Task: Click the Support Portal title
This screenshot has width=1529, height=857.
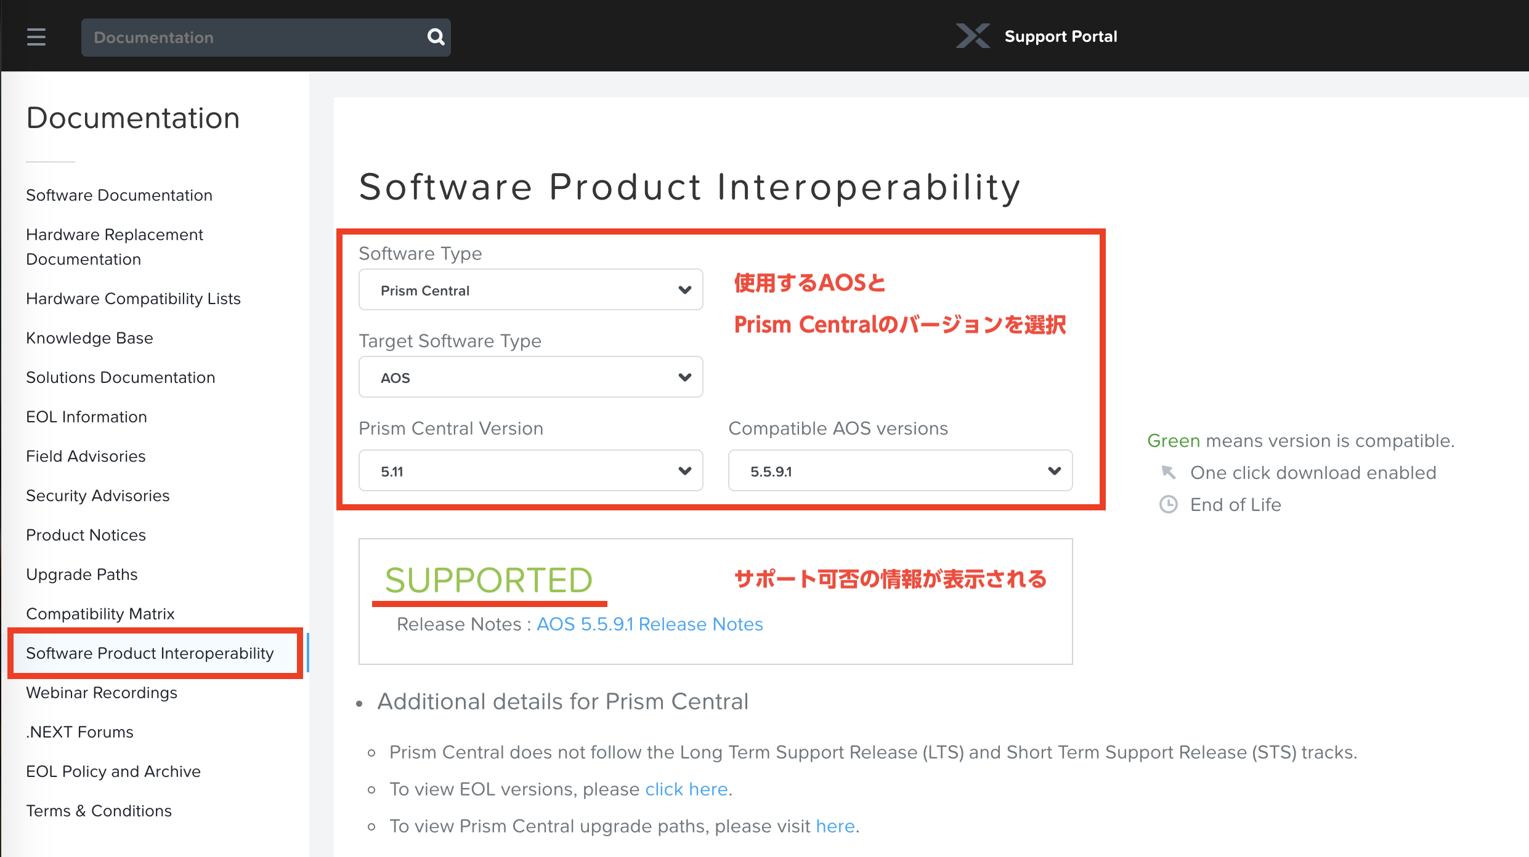Action: [x=1061, y=36]
